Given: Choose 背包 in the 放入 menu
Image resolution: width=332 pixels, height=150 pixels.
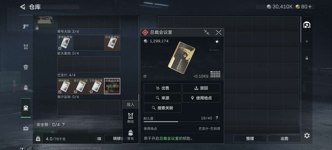Looking at the screenshot, I should tap(131, 135).
